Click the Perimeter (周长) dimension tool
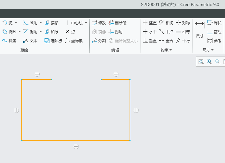Screen dimensions: 225x163 point(214,23)
